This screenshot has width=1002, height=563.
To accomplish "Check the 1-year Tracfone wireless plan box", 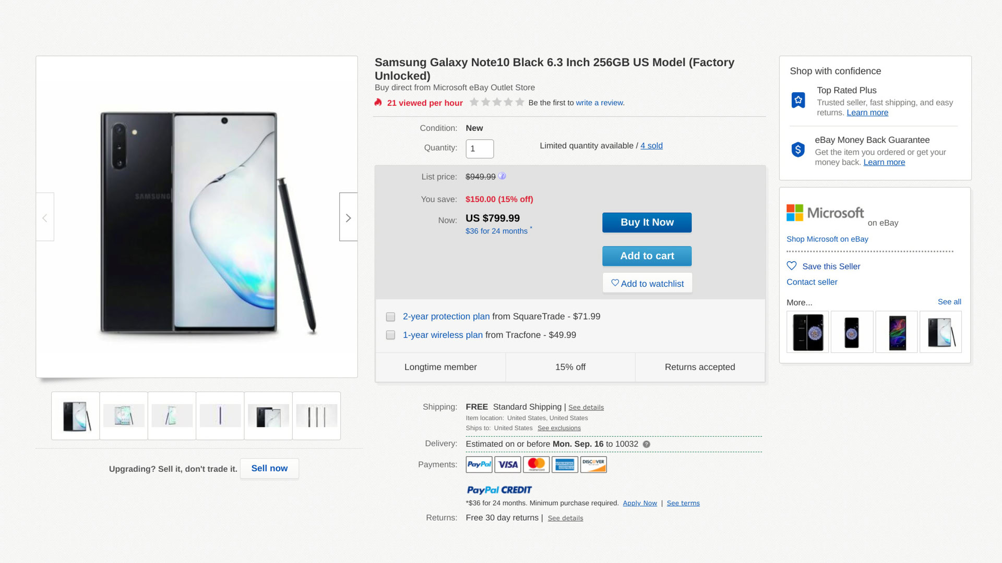I will (x=390, y=335).
